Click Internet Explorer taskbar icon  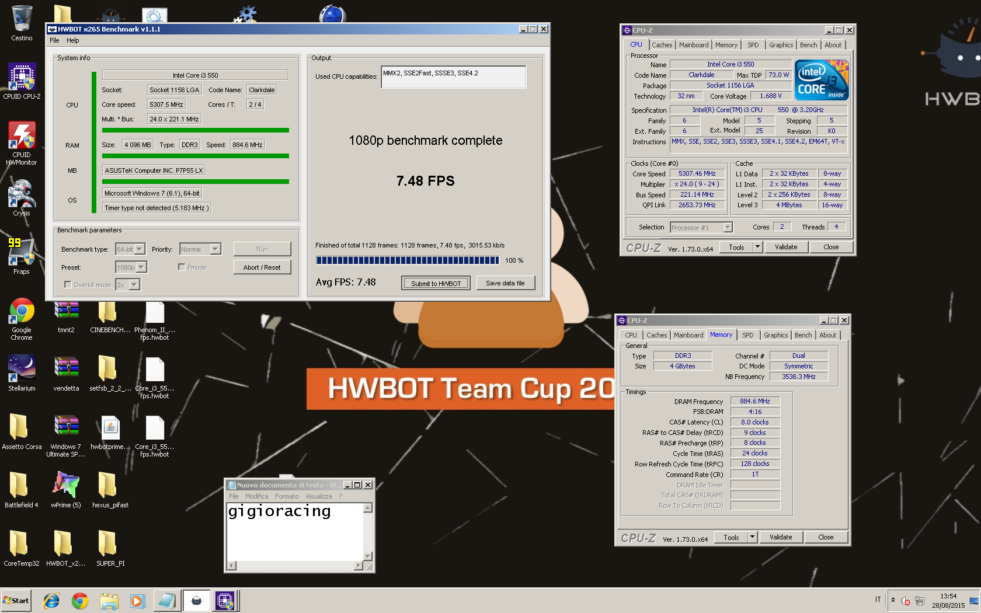(51, 600)
